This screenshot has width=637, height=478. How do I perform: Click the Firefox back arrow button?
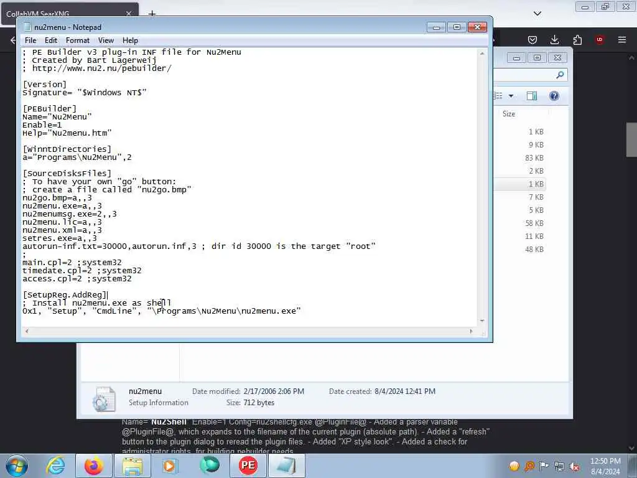point(12,40)
